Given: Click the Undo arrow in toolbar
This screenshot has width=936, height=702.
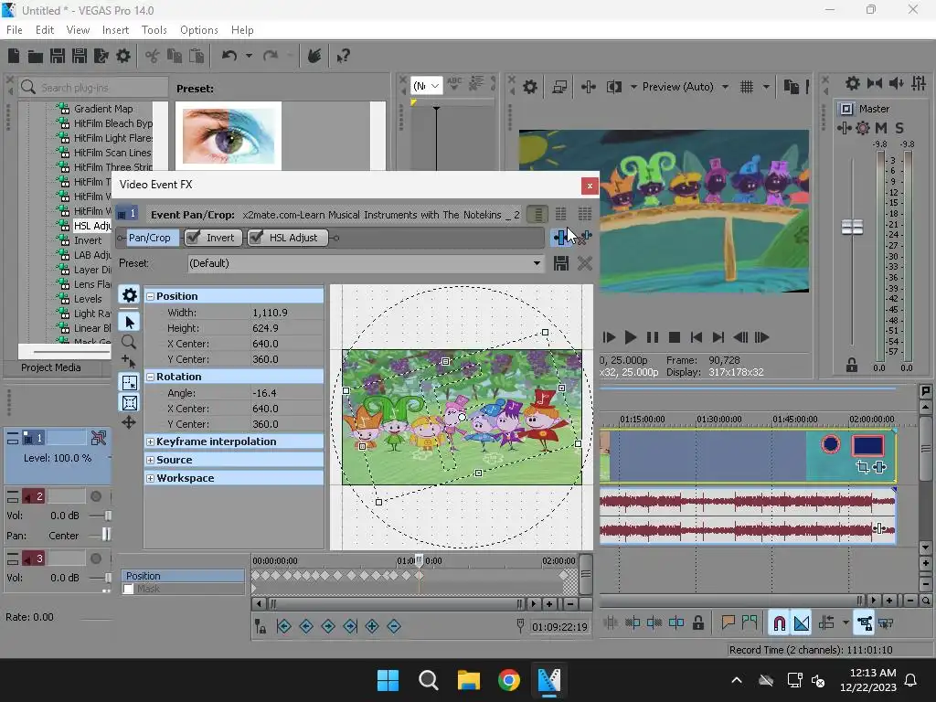Looking at the screenshot, I should 229,56.
